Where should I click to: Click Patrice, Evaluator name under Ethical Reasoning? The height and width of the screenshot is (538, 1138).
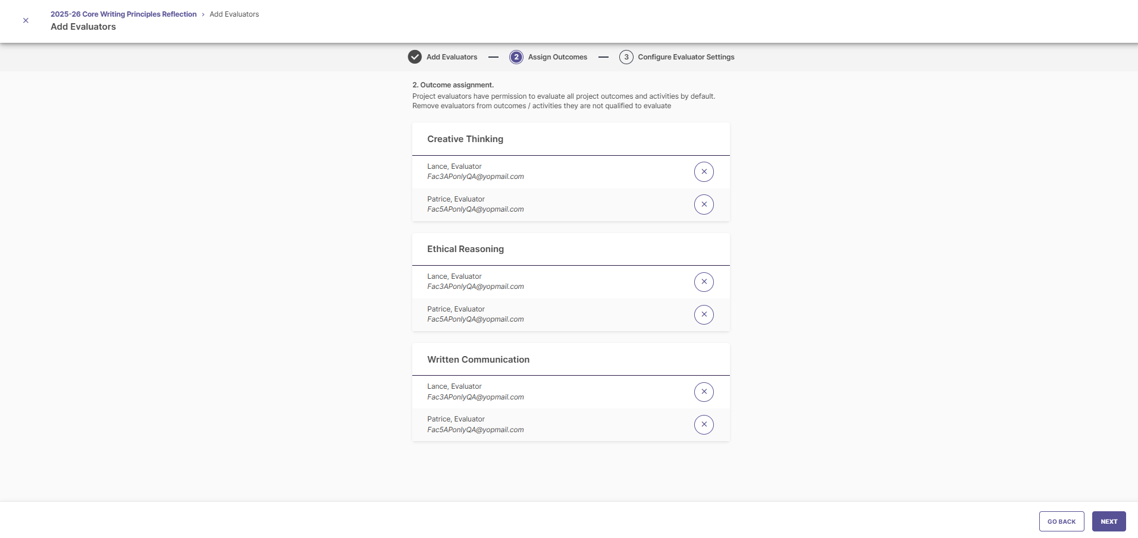[x=456, y=309]
